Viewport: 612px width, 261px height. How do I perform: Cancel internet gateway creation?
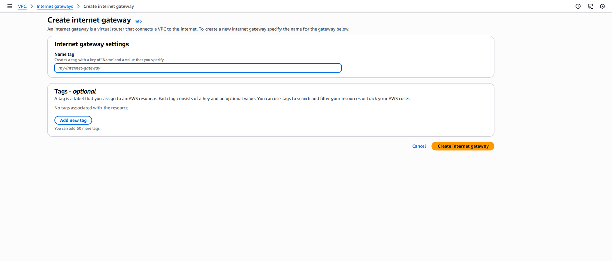click(x=419, y=146)
